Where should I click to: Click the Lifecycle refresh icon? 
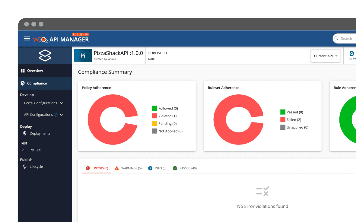click(25, 166)
